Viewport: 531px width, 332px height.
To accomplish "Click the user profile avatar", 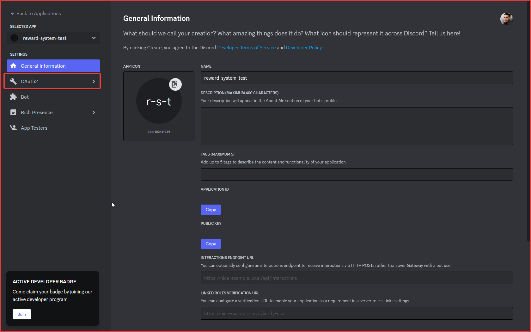I will pyautogui.click(x=506, y=19).
